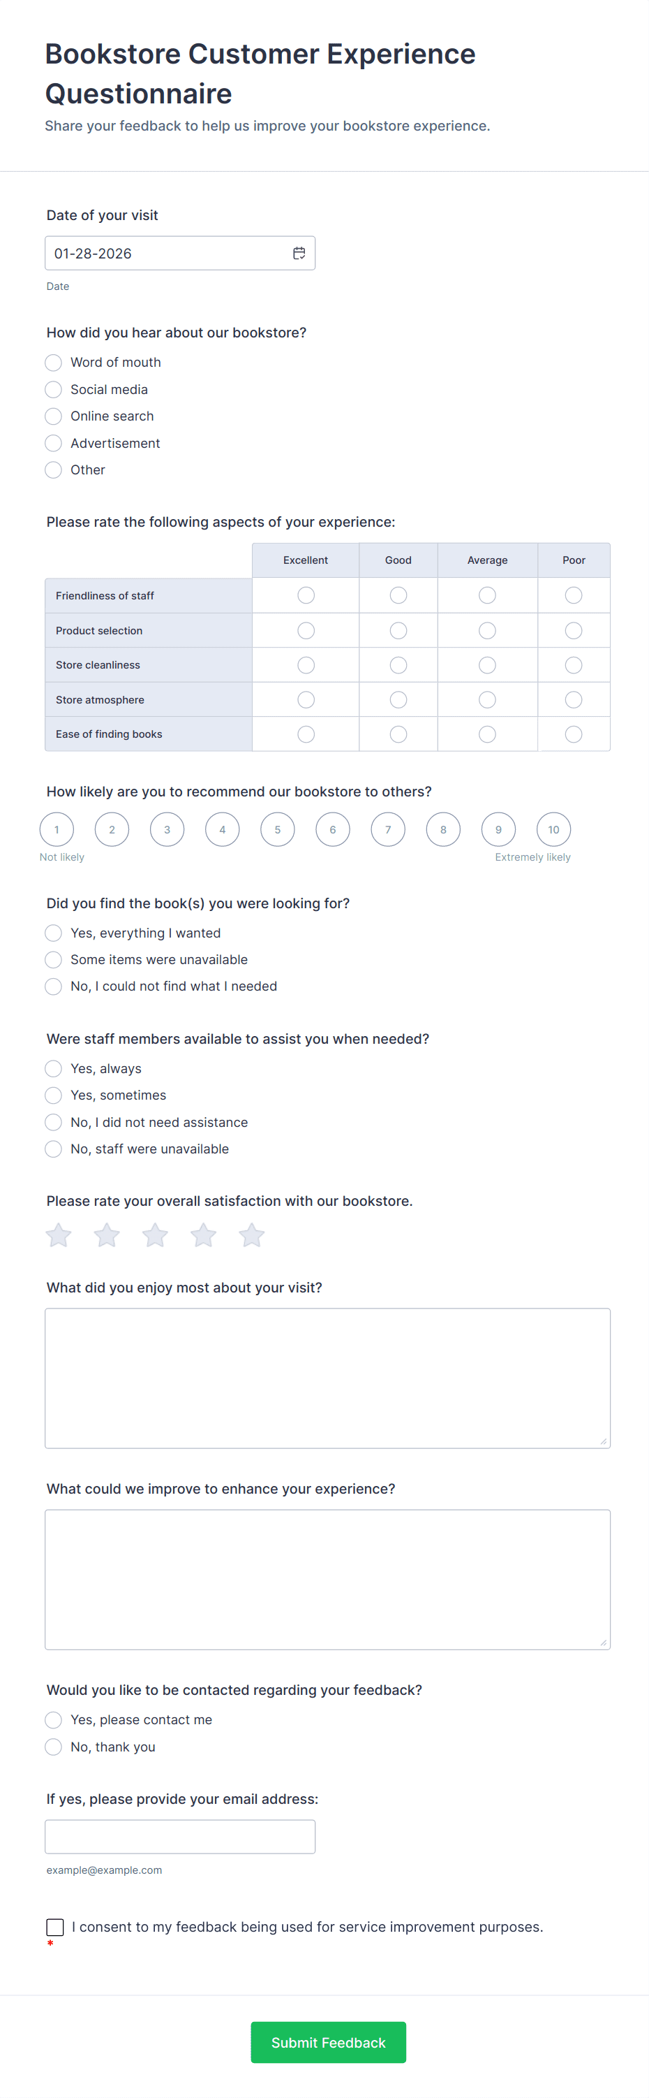
Task: Open the calendar date picker icon
Action: click(299, 254)
